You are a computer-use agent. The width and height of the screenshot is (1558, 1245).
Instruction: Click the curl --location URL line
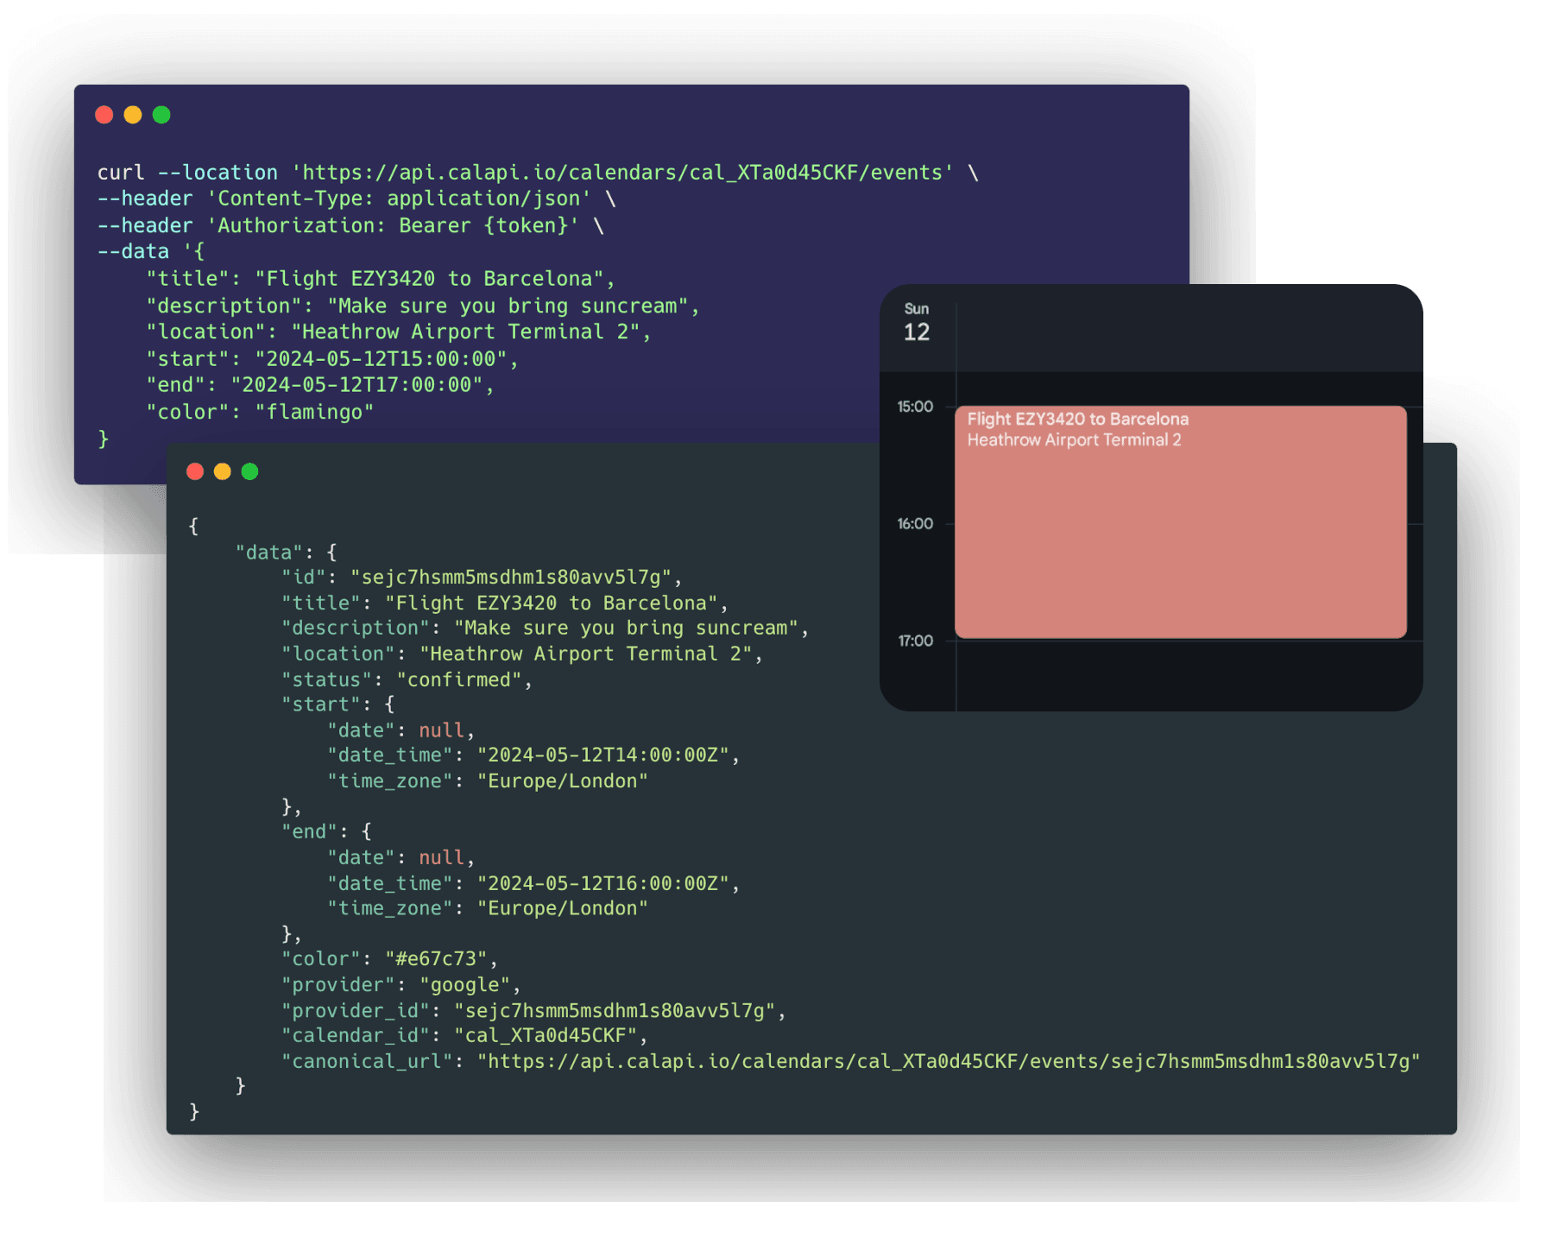point(538,173)
